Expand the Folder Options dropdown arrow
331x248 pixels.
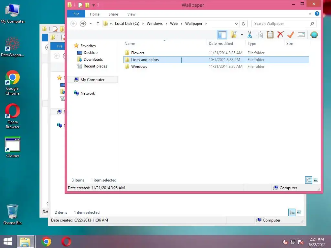[242, 35]
